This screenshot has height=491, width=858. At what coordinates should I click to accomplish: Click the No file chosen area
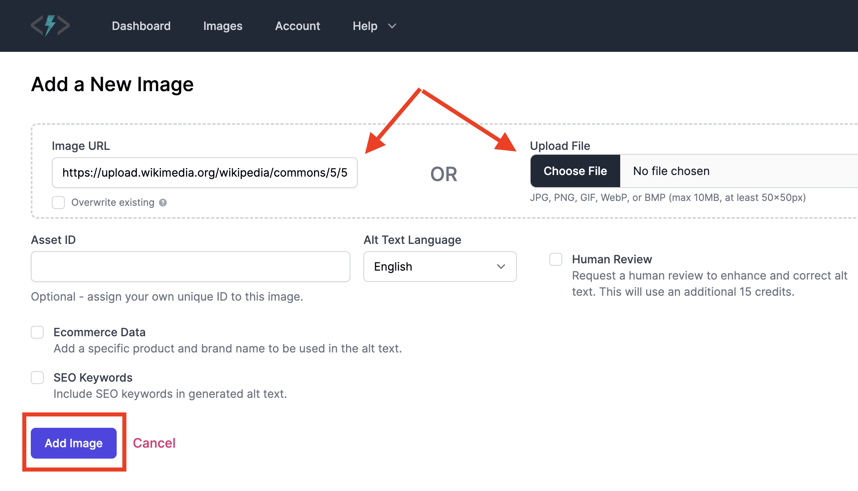[671, 171]
